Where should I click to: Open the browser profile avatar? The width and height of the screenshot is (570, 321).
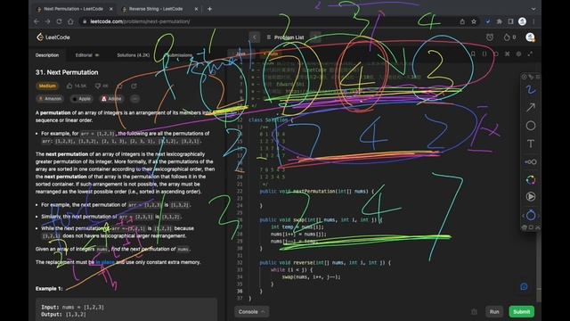523,21
